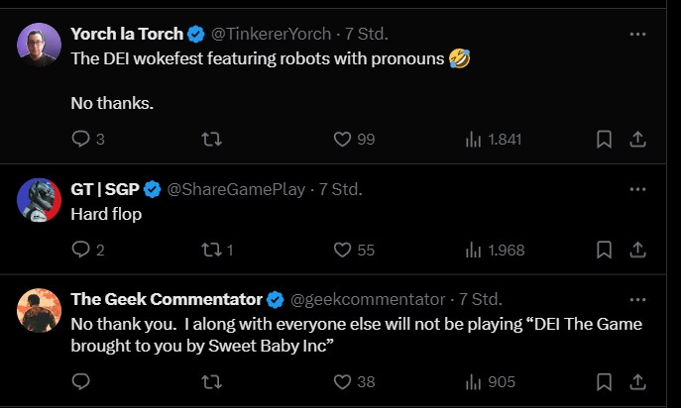Open more options on GT | SGP tweet
Image resolution: width=681 pixels, height=408 pixels.
[x=638, y=188]
